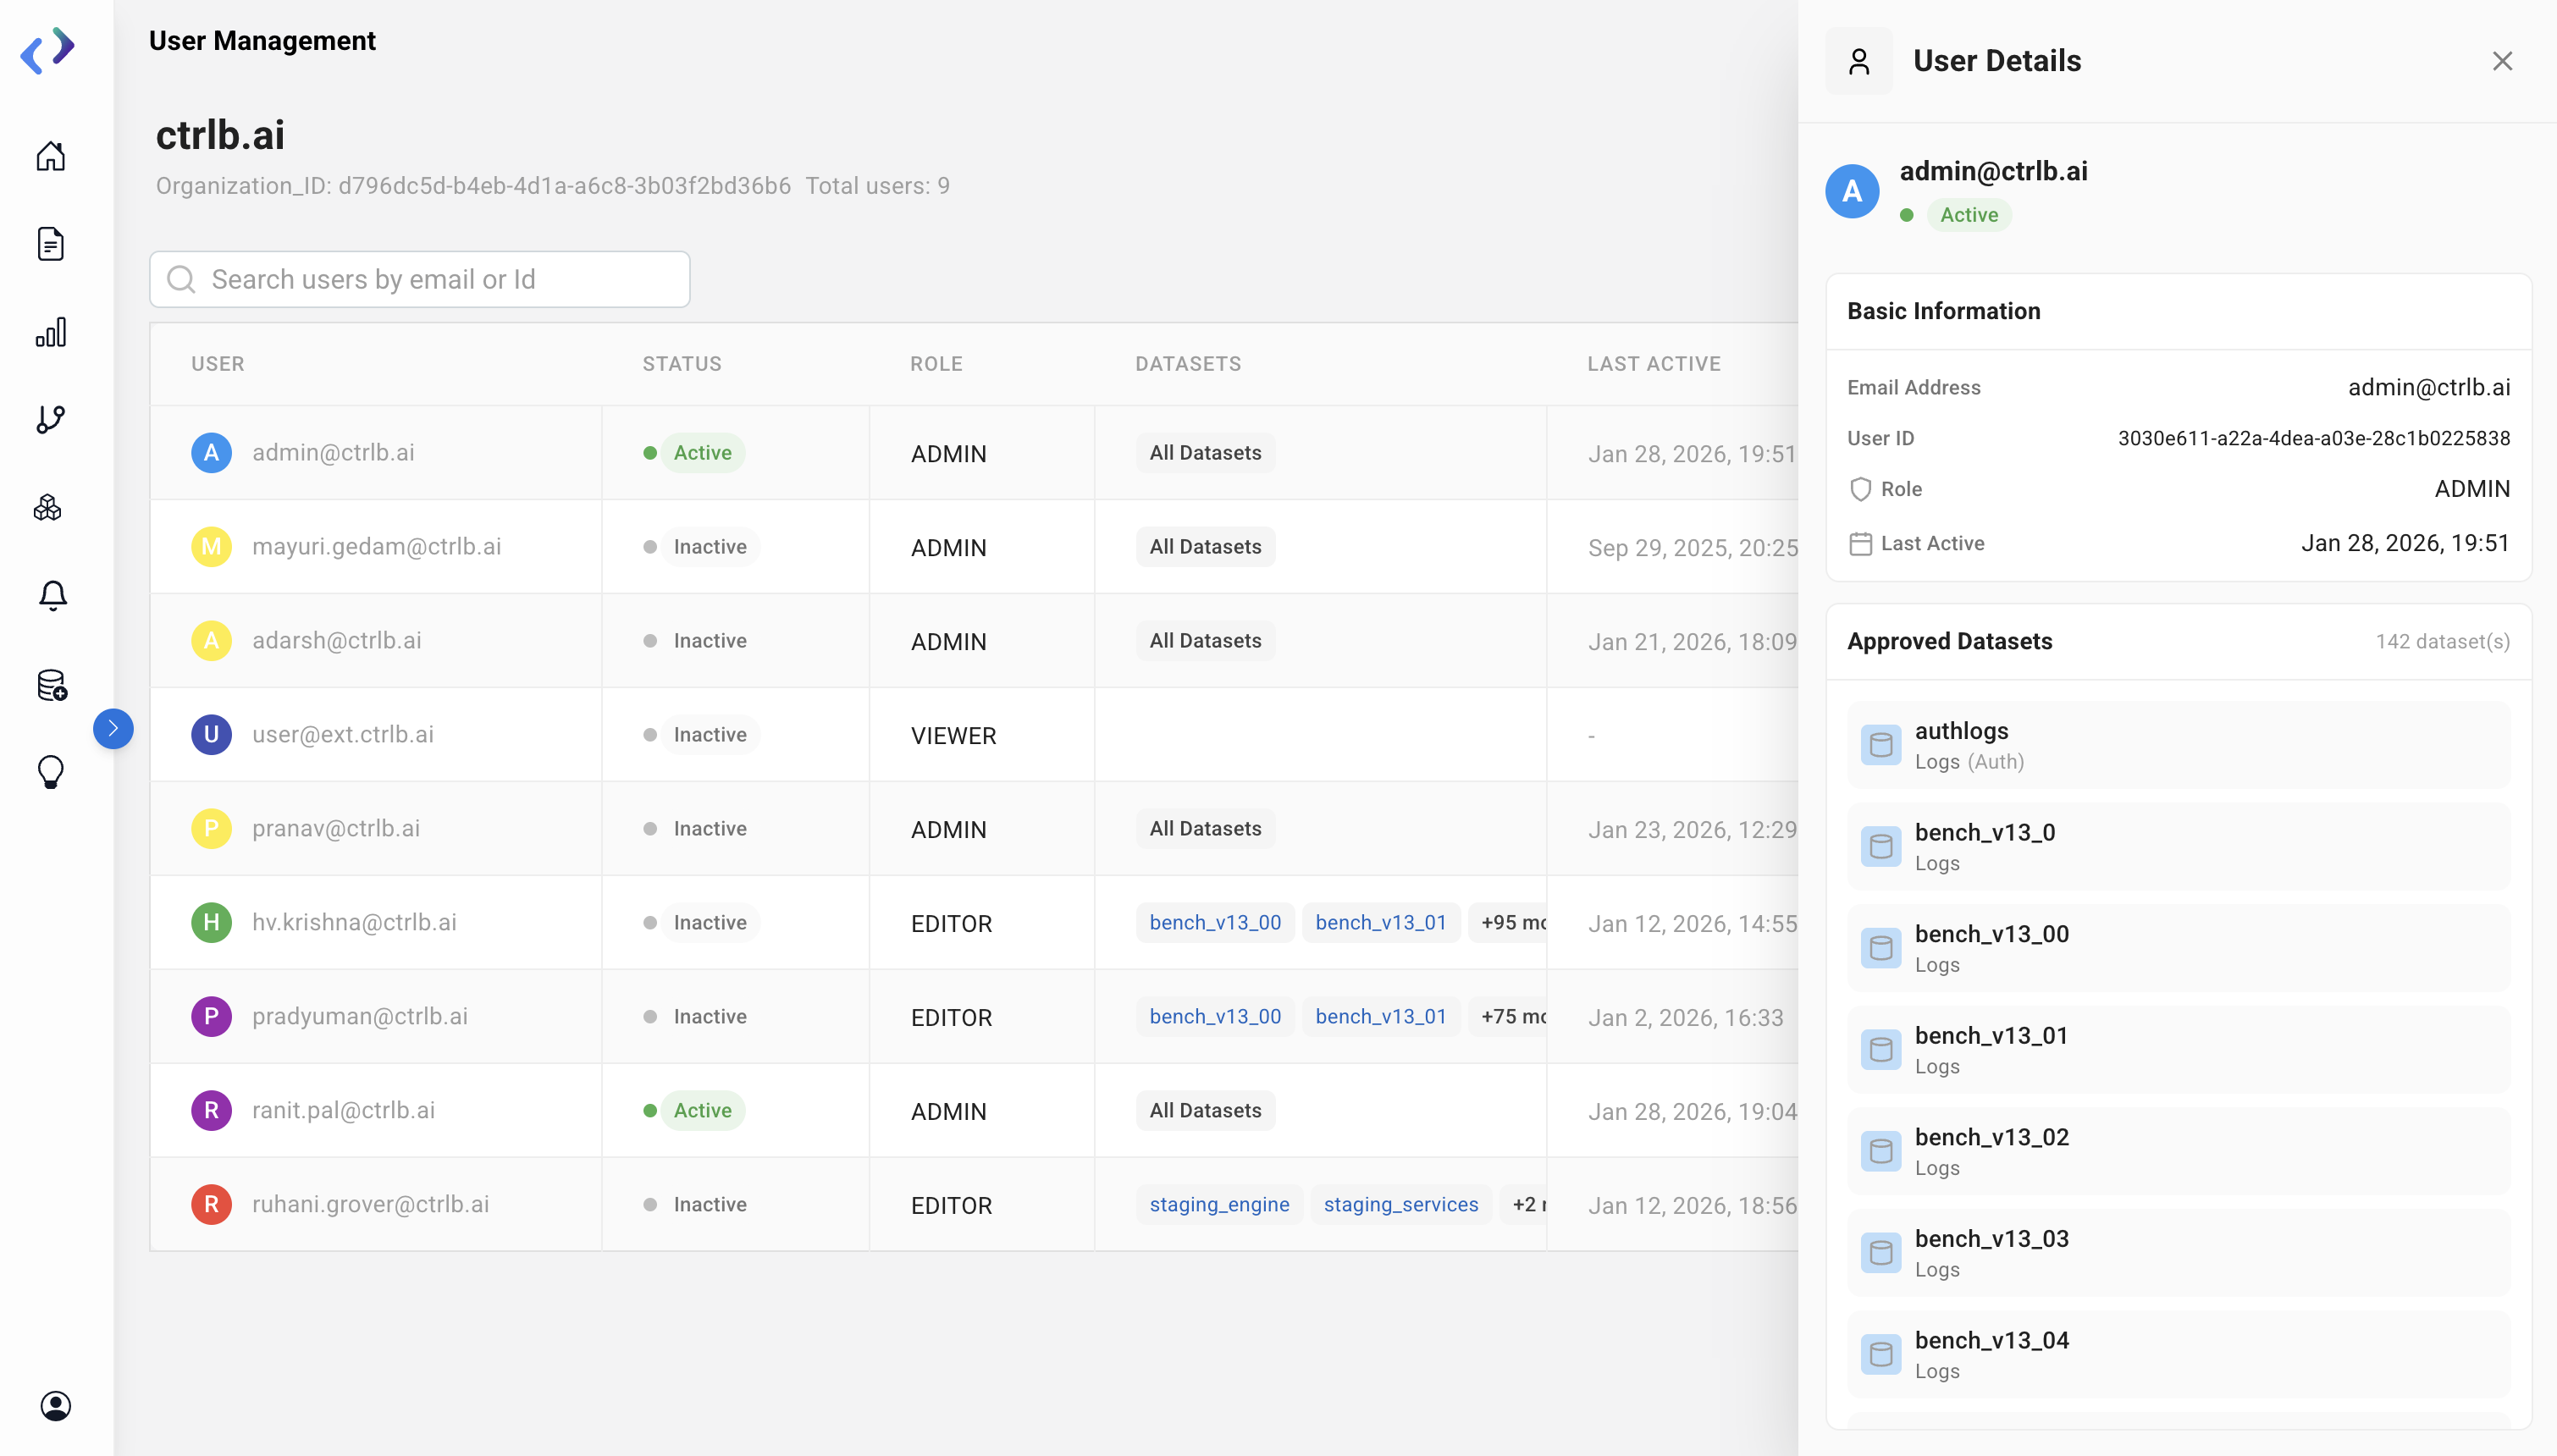
Task: Open the bar chart analytics icon
Action: (51, 332)
